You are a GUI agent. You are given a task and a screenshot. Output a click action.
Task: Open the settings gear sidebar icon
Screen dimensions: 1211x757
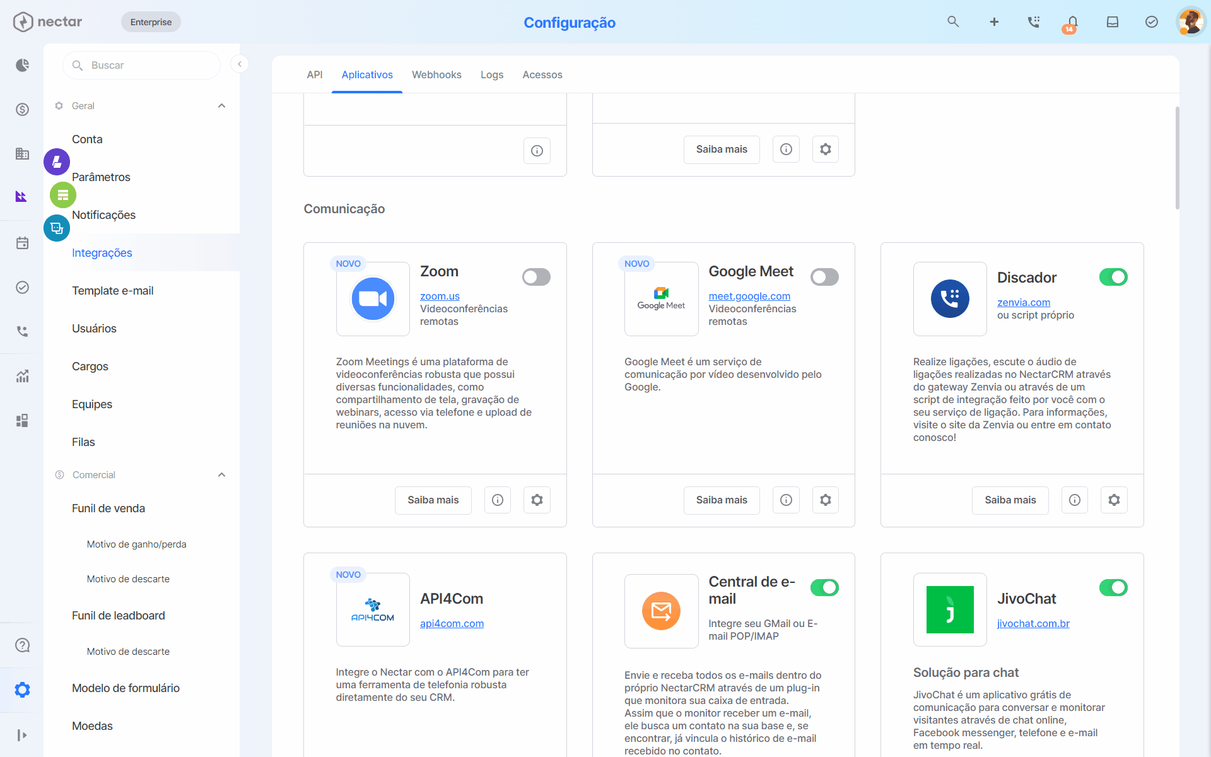(22, 690)
